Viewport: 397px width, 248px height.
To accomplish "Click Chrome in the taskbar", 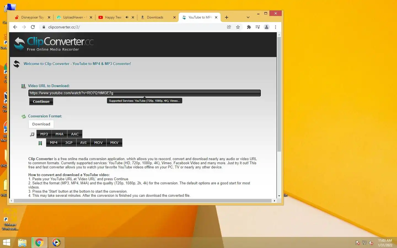I will [x=39, y=242].
